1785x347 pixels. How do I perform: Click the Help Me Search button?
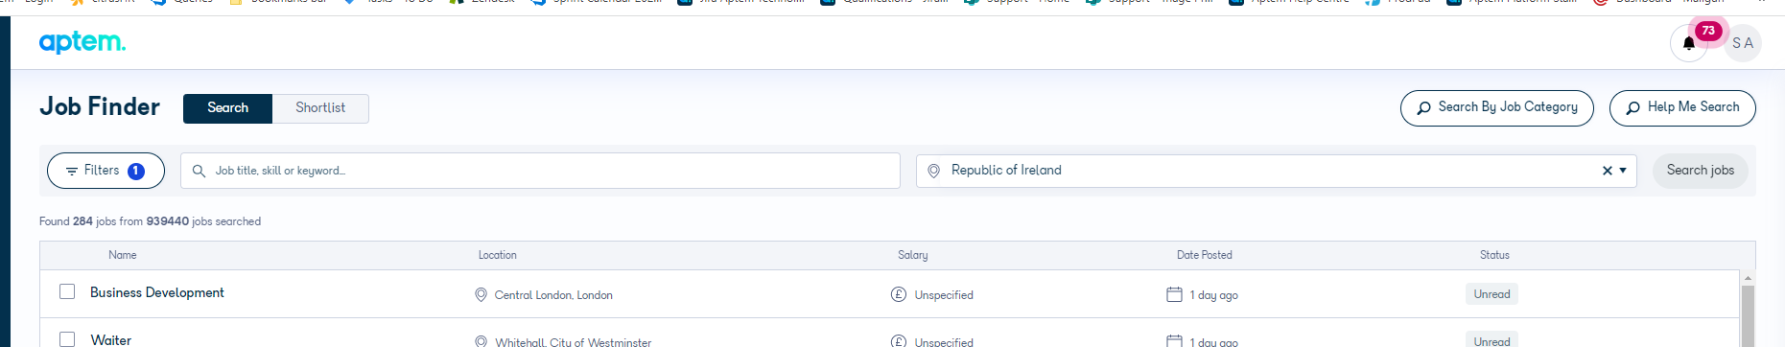tap(1682, 107)
